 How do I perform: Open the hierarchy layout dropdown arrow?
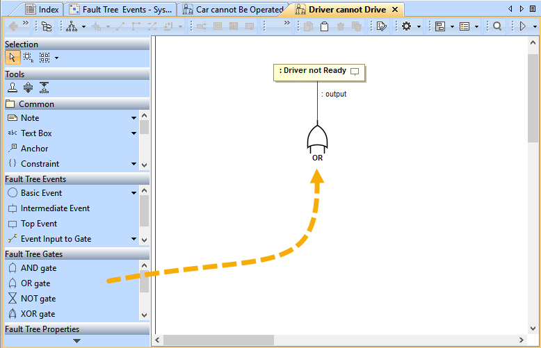point(83,26)
